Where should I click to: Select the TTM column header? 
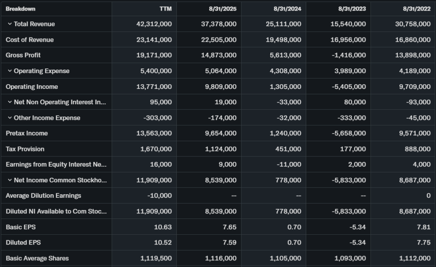click(x=166, y=9)
